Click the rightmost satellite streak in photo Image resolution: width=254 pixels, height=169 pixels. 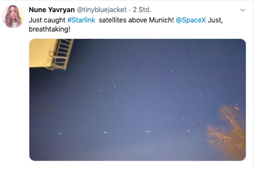click(x=189, y=131)
